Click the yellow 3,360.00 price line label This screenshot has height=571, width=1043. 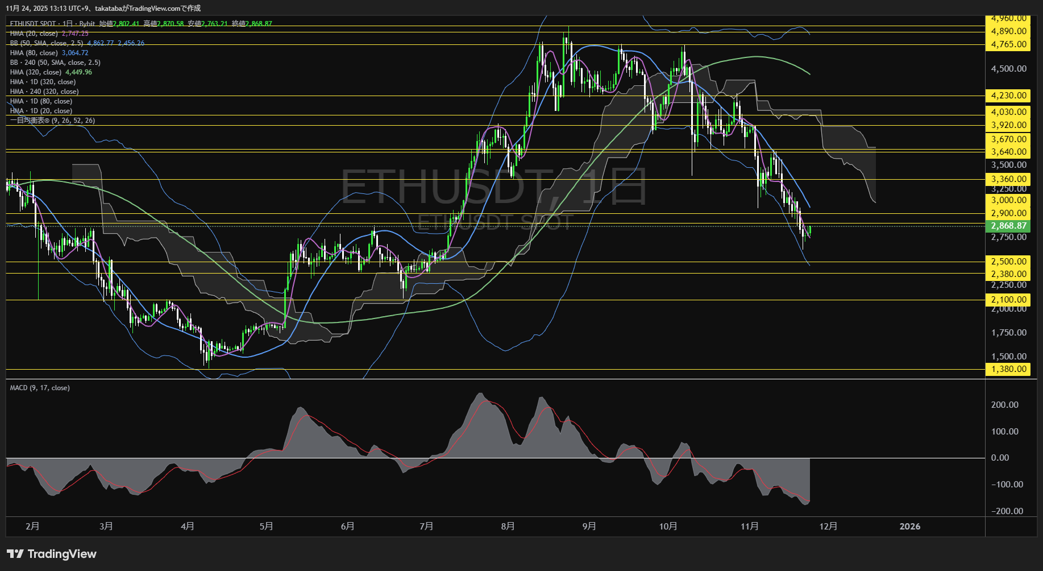tap(1008, 179)
